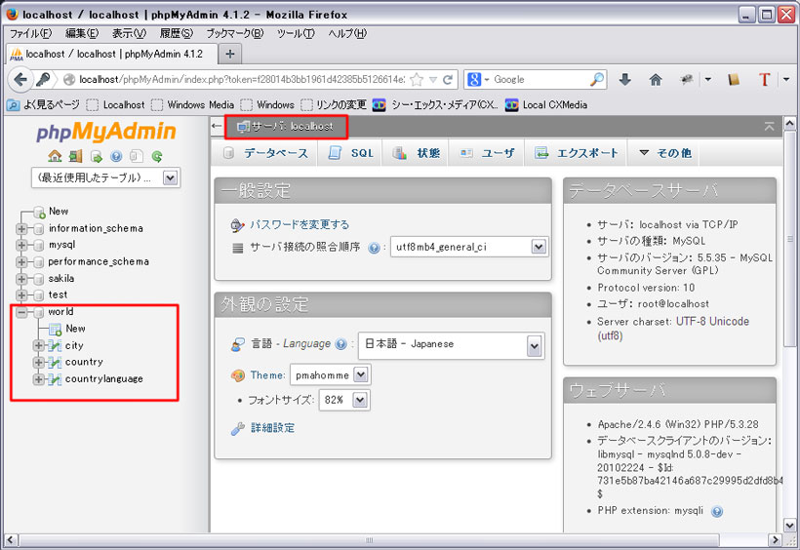Open the recently used tables dropdown
Image resolution: width=800 pixels, height=550 pixels.
(105, 178)
